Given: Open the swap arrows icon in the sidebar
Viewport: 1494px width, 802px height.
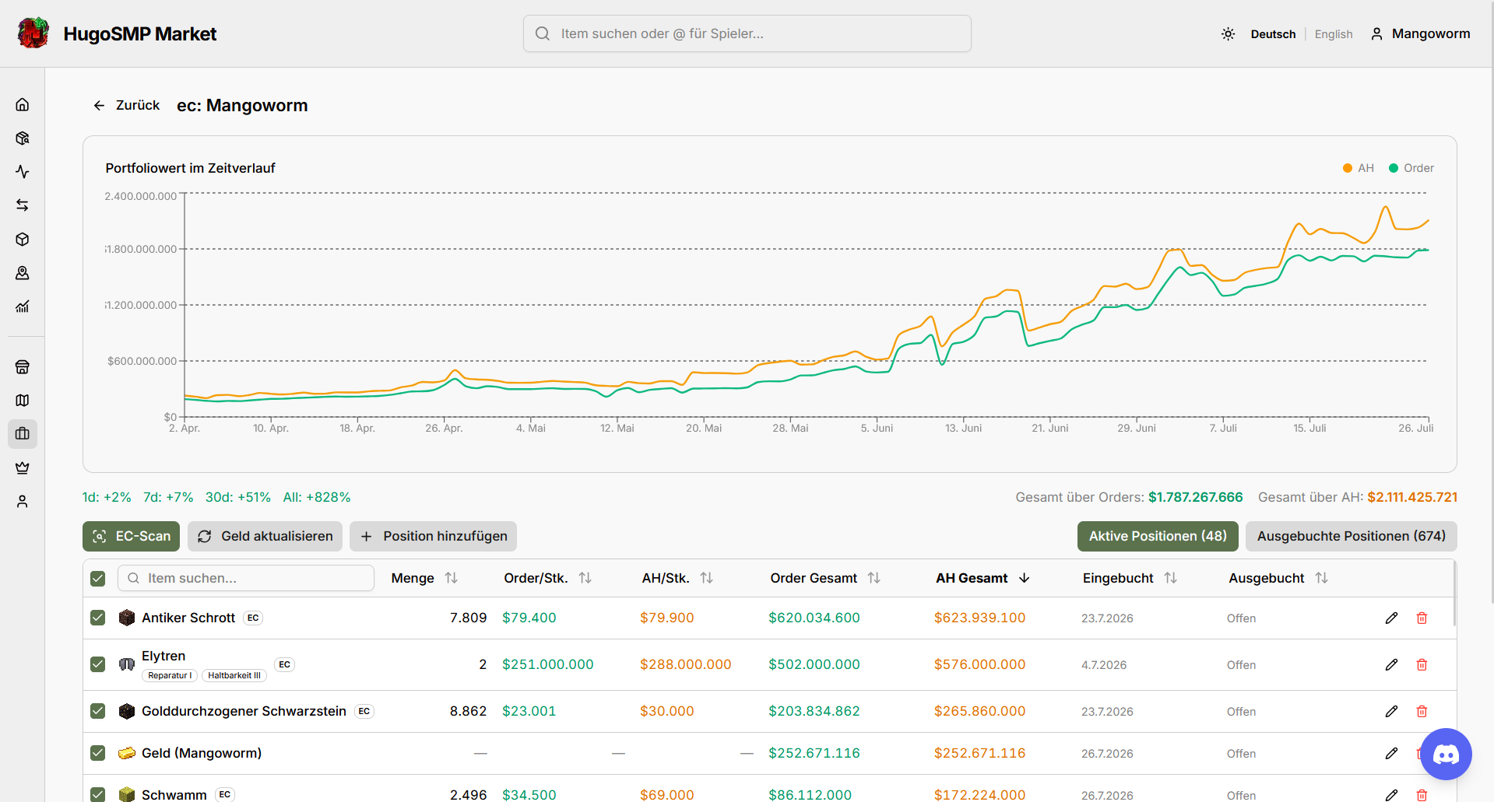Looking at the screenshot, I should click(23, 205).
